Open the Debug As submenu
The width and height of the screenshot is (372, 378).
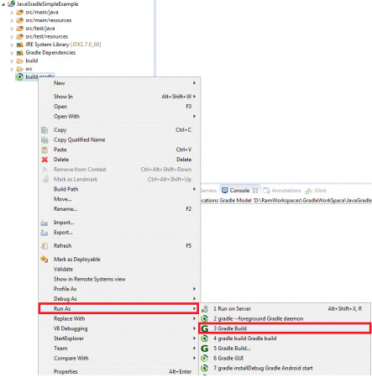pyautogui.click(x=119, y=299)
